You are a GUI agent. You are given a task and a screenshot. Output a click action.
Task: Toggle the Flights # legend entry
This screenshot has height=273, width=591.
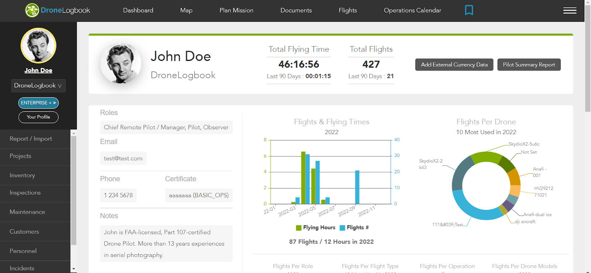(354, 228)
